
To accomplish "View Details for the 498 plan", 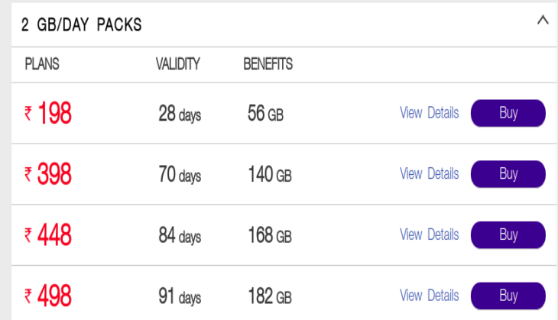I will pyautogui.click(x=429, y=295).
